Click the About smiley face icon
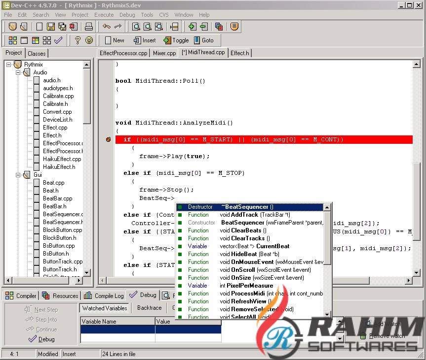 89,40
